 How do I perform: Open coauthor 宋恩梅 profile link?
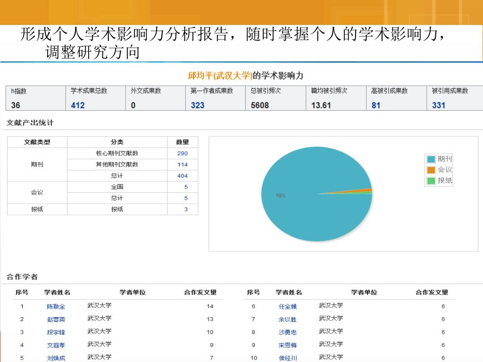tap(288, 346)
